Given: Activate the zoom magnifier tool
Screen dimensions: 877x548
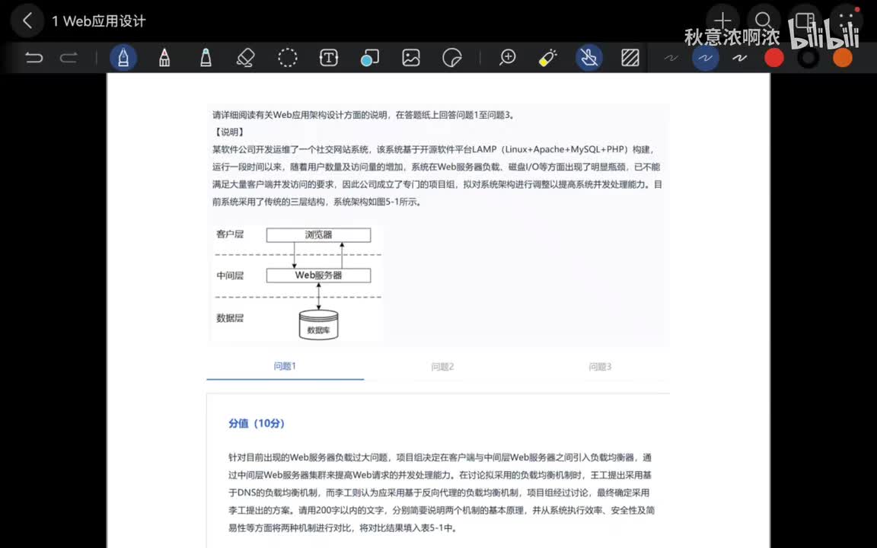Looking at the screenshot, I should [x=507, y=58].
